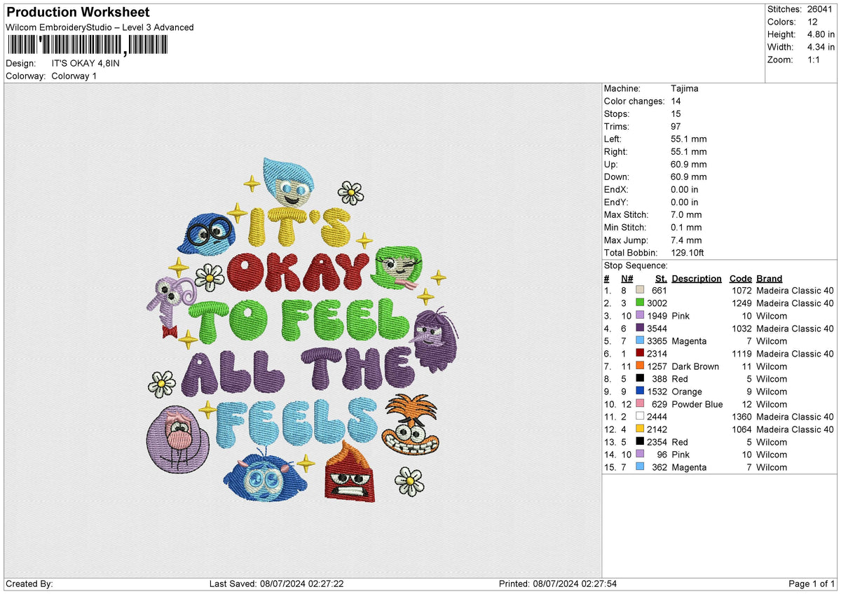Choose the dark purple swatch with code 1032

pos(640,329)
